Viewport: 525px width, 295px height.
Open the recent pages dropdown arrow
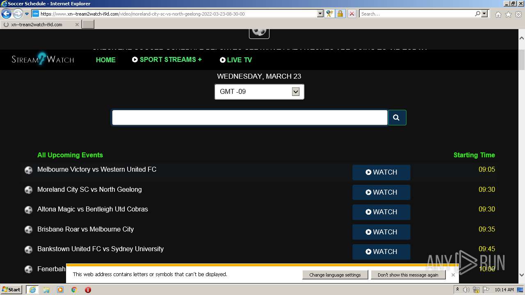pos(27,14)
